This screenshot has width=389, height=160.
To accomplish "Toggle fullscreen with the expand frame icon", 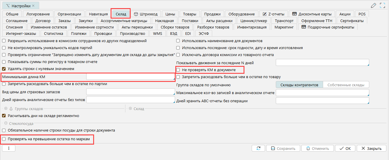I will 382,5.
